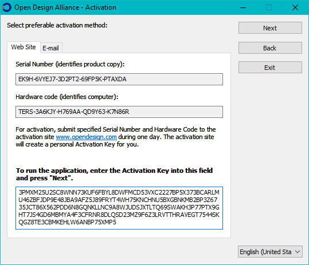Click the 'Hardware code (identifies computer)' label
This screenshot has height=265, width=309.
67,97
